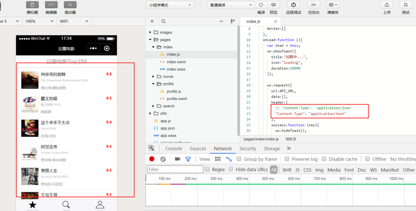The image size is (416, 211).
Task: Show more devtools tabs chevron
Action: 289,148
